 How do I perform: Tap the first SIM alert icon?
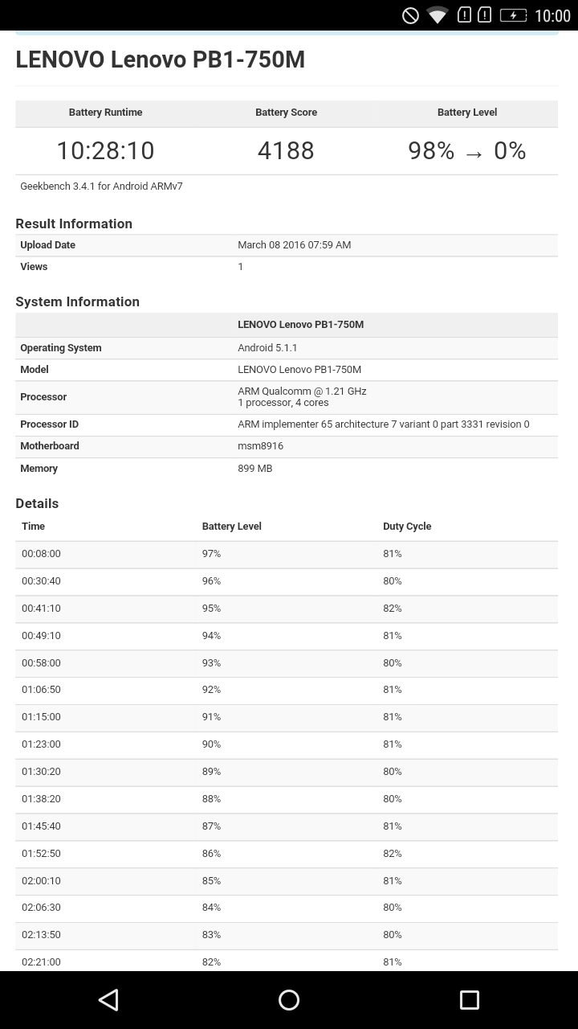(x=464, y=14)
